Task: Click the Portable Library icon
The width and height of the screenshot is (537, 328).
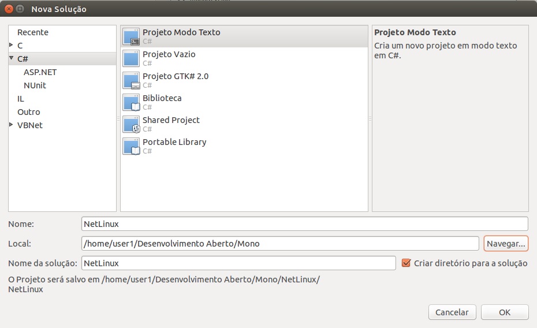Action: coord(132,146)
